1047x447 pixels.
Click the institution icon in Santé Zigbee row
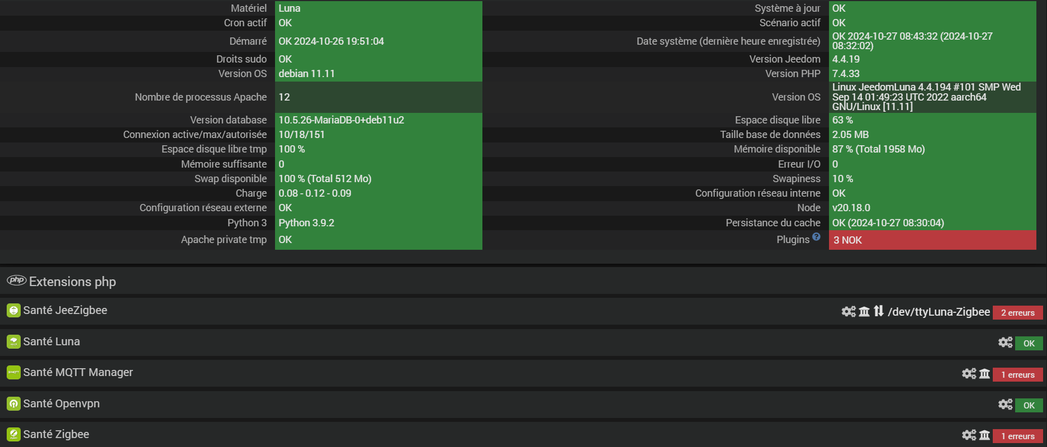(984, 435)
